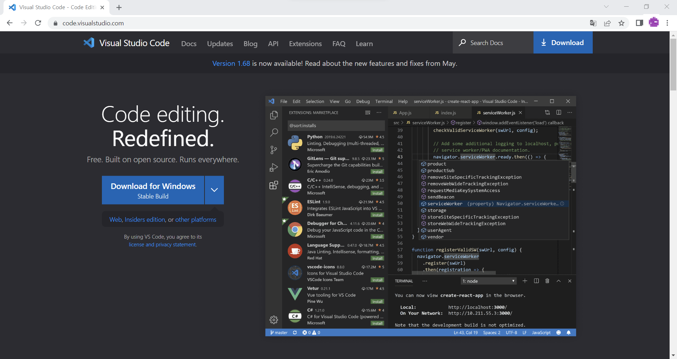Click Search icon in editor activity bar
This screenshot has width=677, height=359.
[x=274, y=133]
